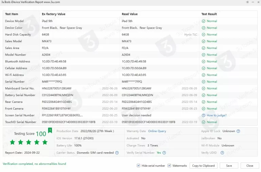Click Read Value battery serial C0122440BTNLMKQDN
Screen dimensions: 261x172
pyautogui.click(x=137, y=95)
